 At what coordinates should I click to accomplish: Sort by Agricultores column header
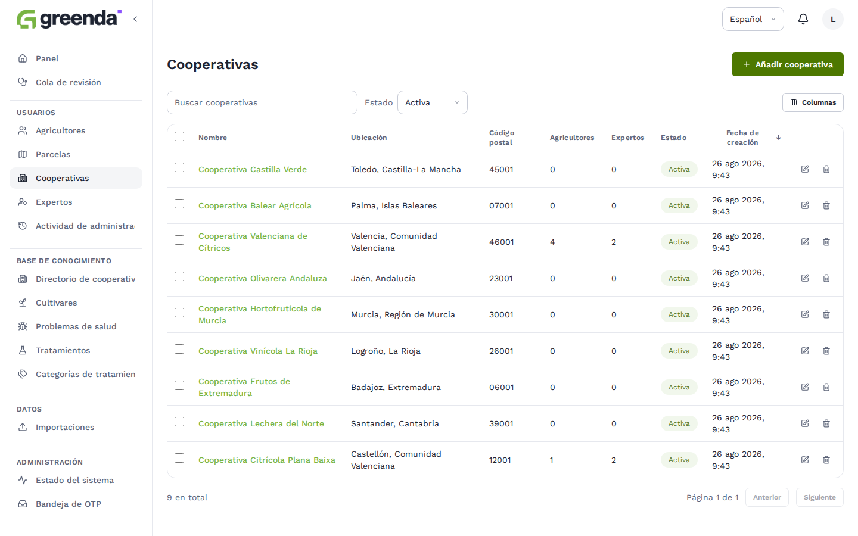(x=572, y=138)
